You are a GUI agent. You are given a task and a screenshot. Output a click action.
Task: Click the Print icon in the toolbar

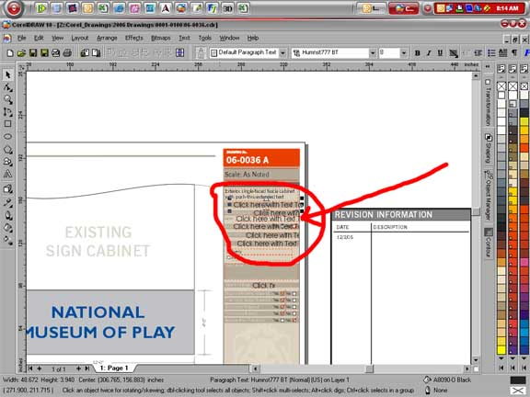(67, 53)
